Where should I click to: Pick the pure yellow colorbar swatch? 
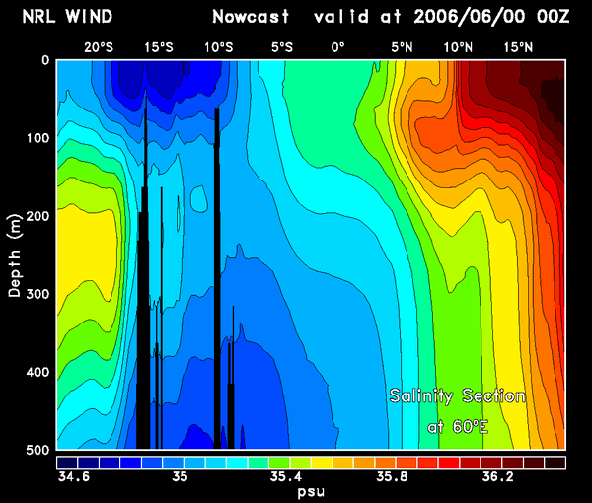[322, 463]
